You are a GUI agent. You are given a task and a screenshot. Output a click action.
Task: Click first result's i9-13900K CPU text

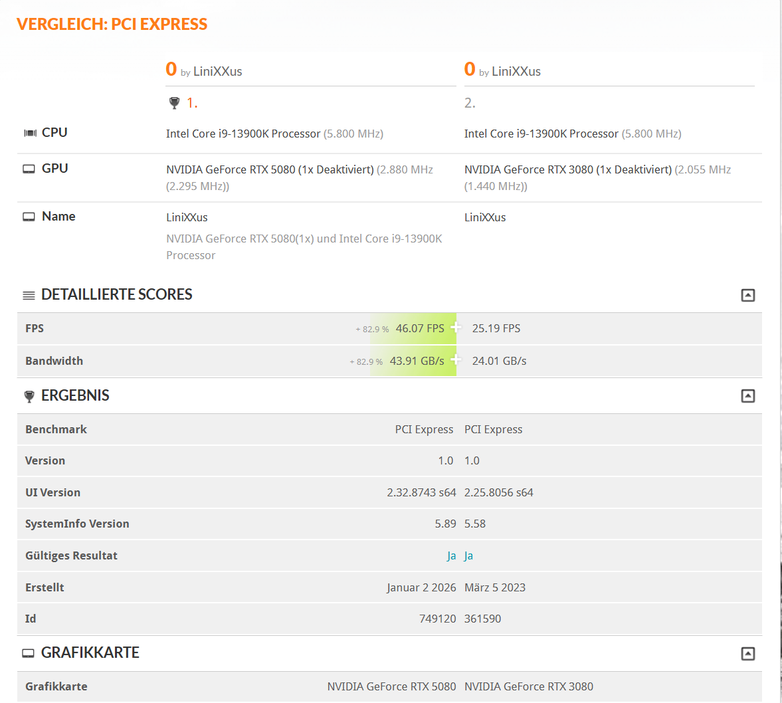click(x=275, y=134)
